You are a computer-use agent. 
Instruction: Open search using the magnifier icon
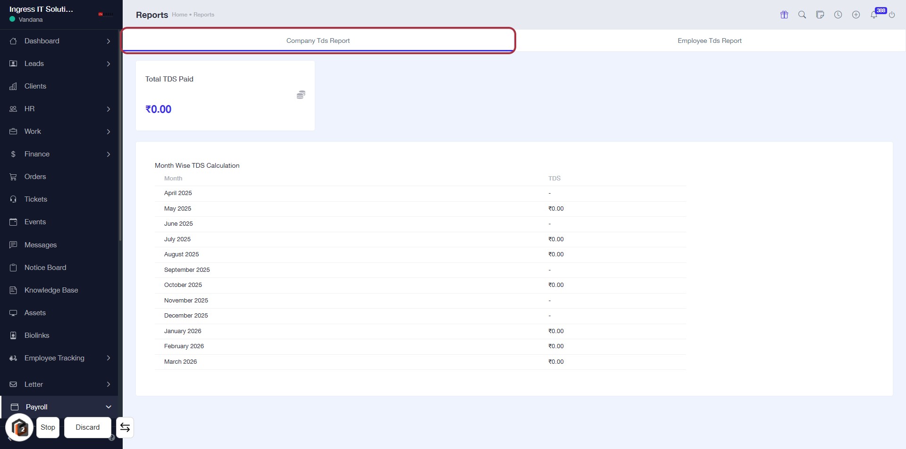click(802, 15)
